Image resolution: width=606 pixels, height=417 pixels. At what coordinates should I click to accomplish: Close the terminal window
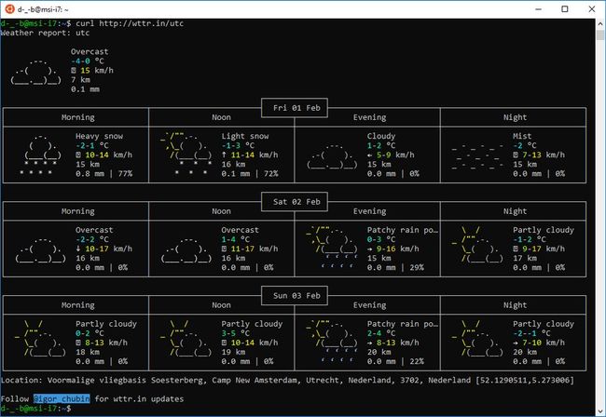[591, 8]
